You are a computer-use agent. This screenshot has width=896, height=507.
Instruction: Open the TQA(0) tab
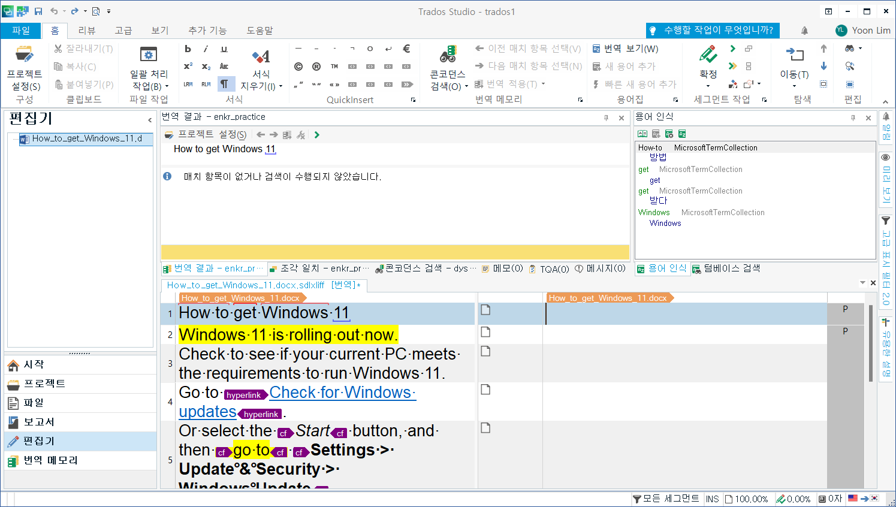pos(549,269)
